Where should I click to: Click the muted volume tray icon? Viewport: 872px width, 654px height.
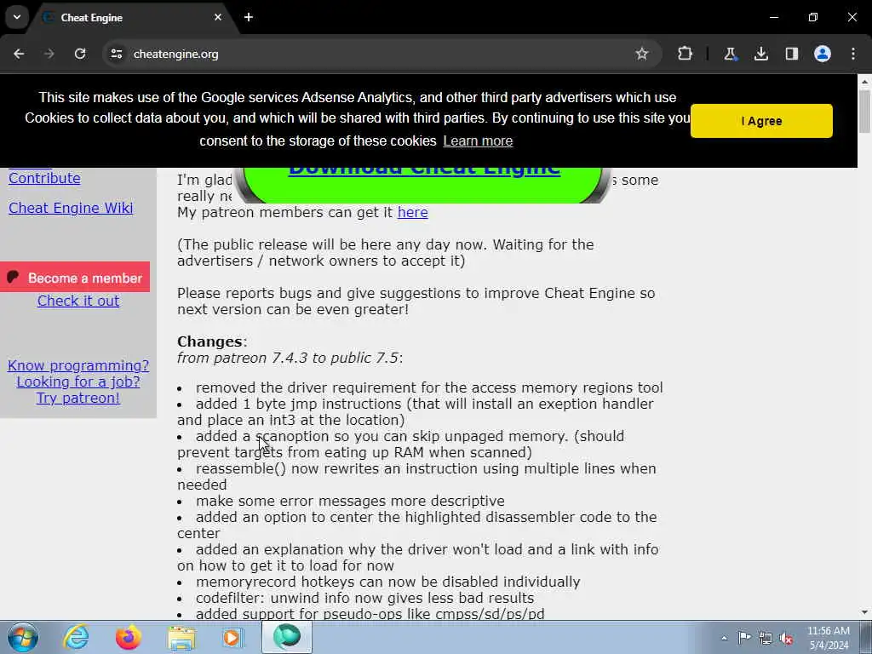coord(786,638)
